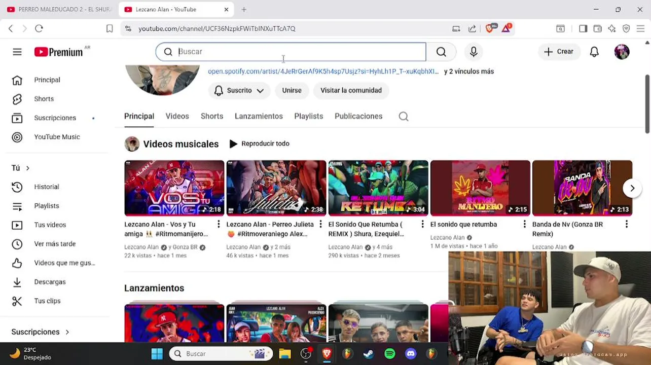Switch to the Videos channel tab
The image size is (651, 365).
(177, 117)
